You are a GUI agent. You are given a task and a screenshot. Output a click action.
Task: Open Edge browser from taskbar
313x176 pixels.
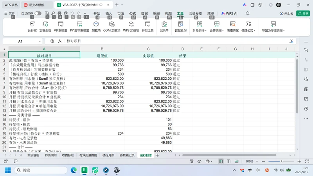pos(74,170)
